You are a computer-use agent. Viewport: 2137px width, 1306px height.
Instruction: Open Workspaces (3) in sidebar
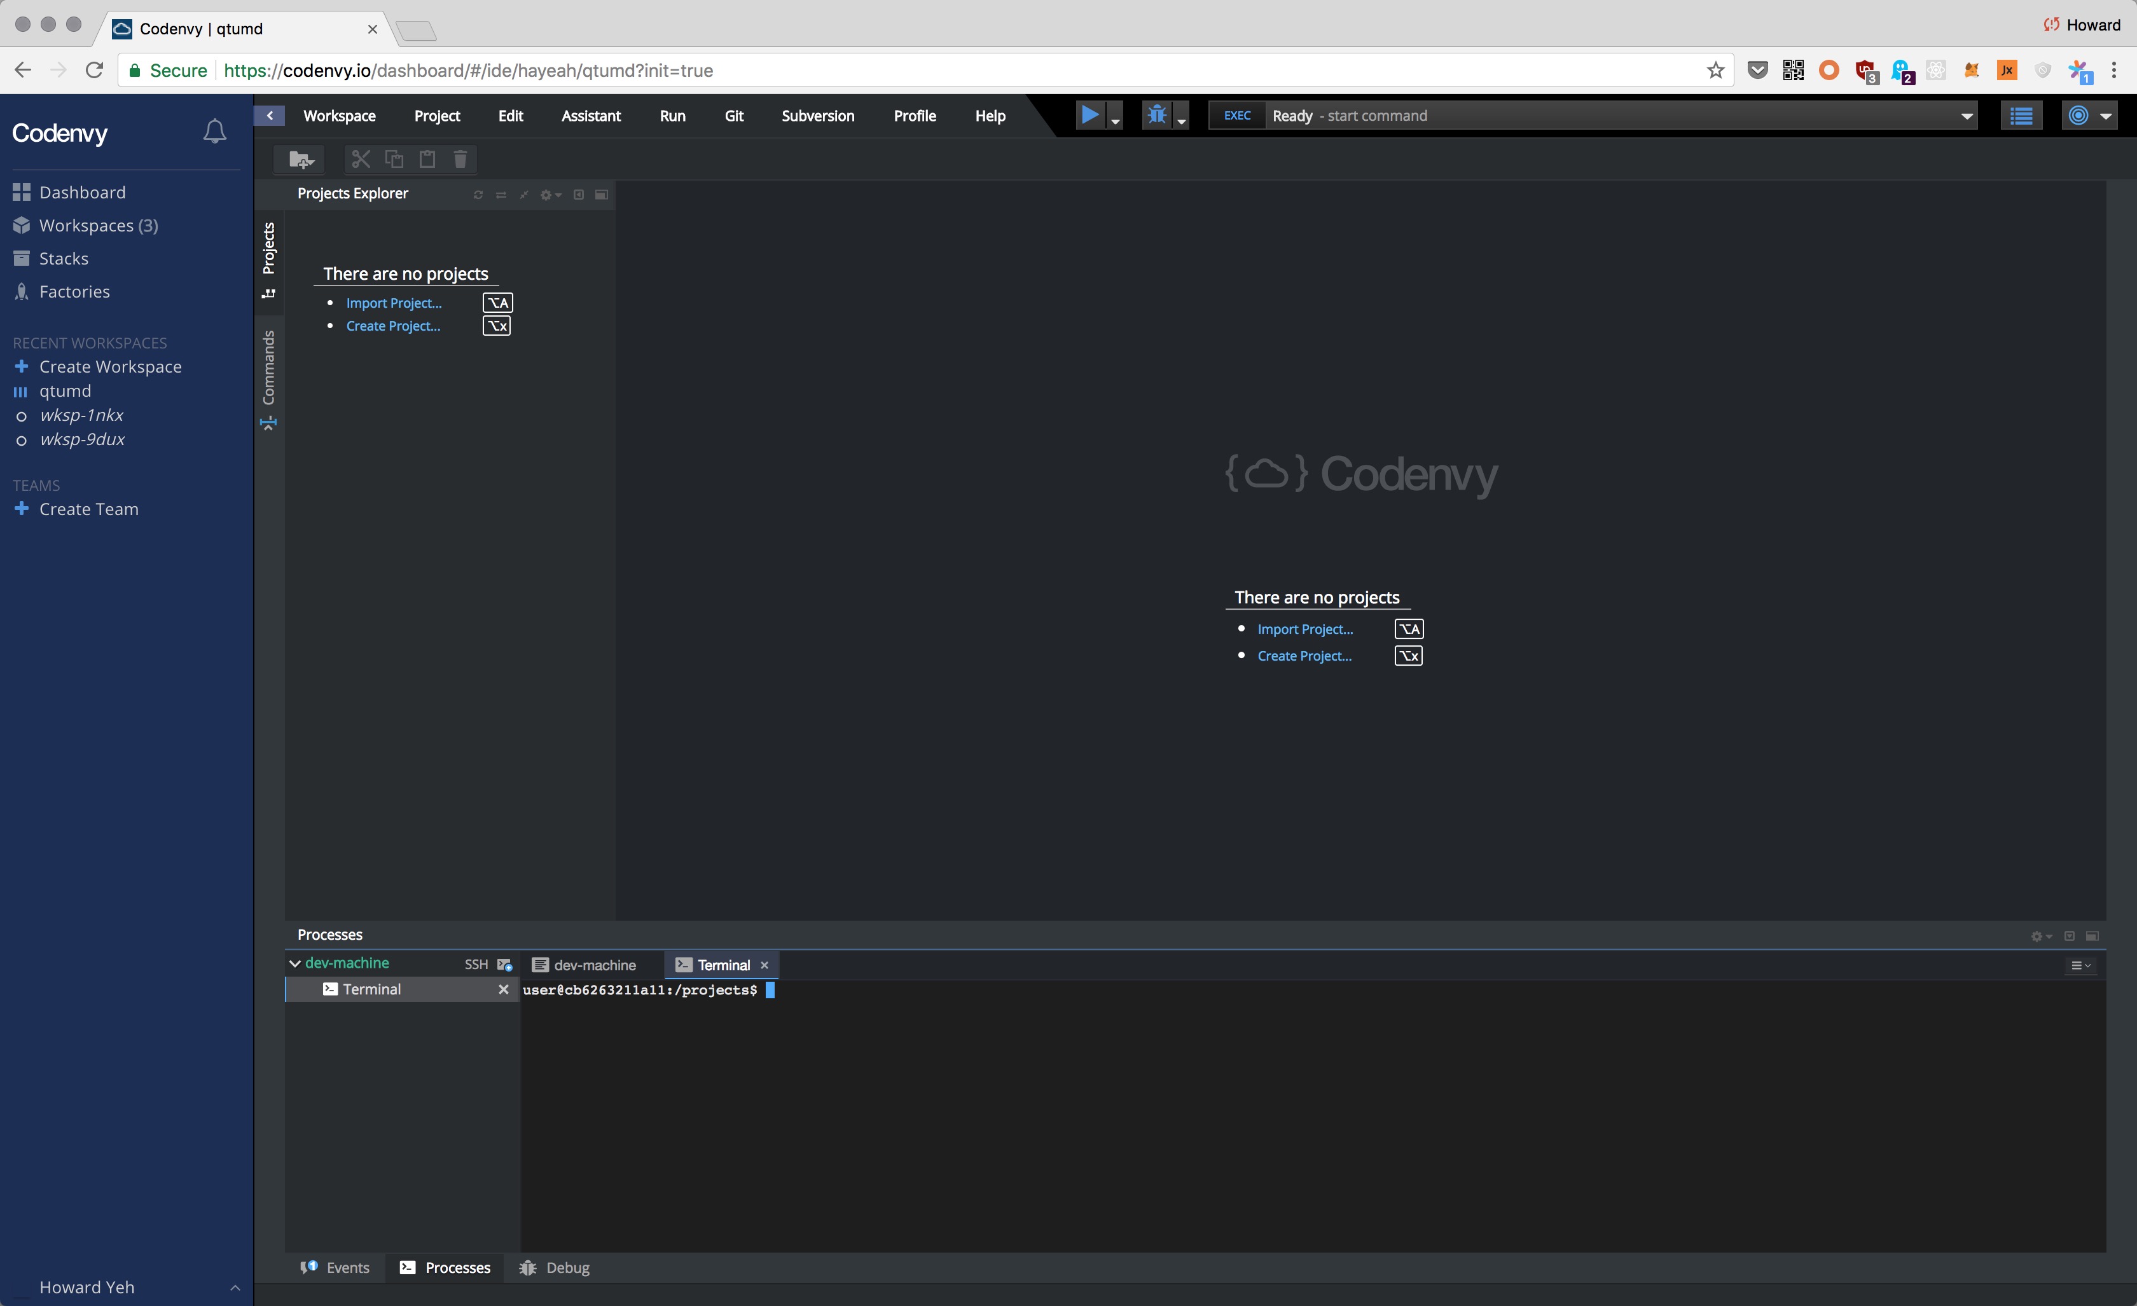point(85,226)
